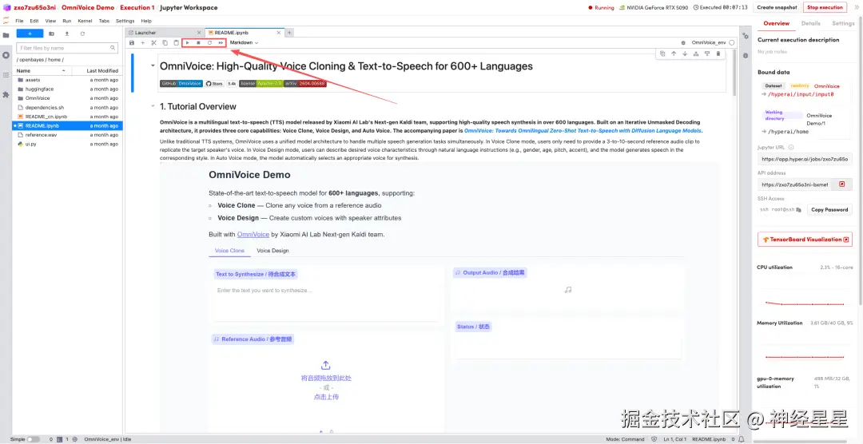Image resolution: width=863 pixels, height=444 pixels.
Task: Open the Tabs menu
Action: (x=104, y=21)
